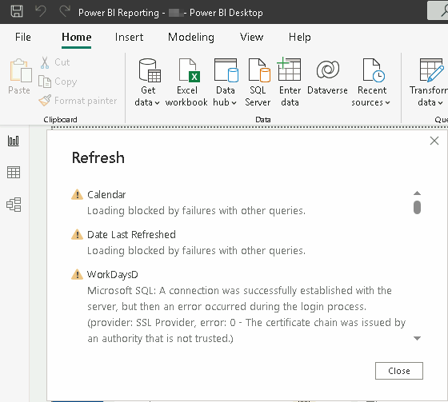Activate the Format painter tool
Screen dimensions: 448x402
tap(78, 101)
